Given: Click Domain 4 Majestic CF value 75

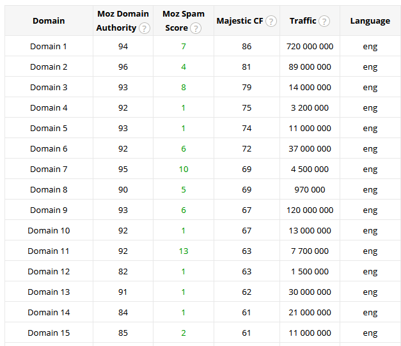Looking at the screenshot, I should [246, 108].
